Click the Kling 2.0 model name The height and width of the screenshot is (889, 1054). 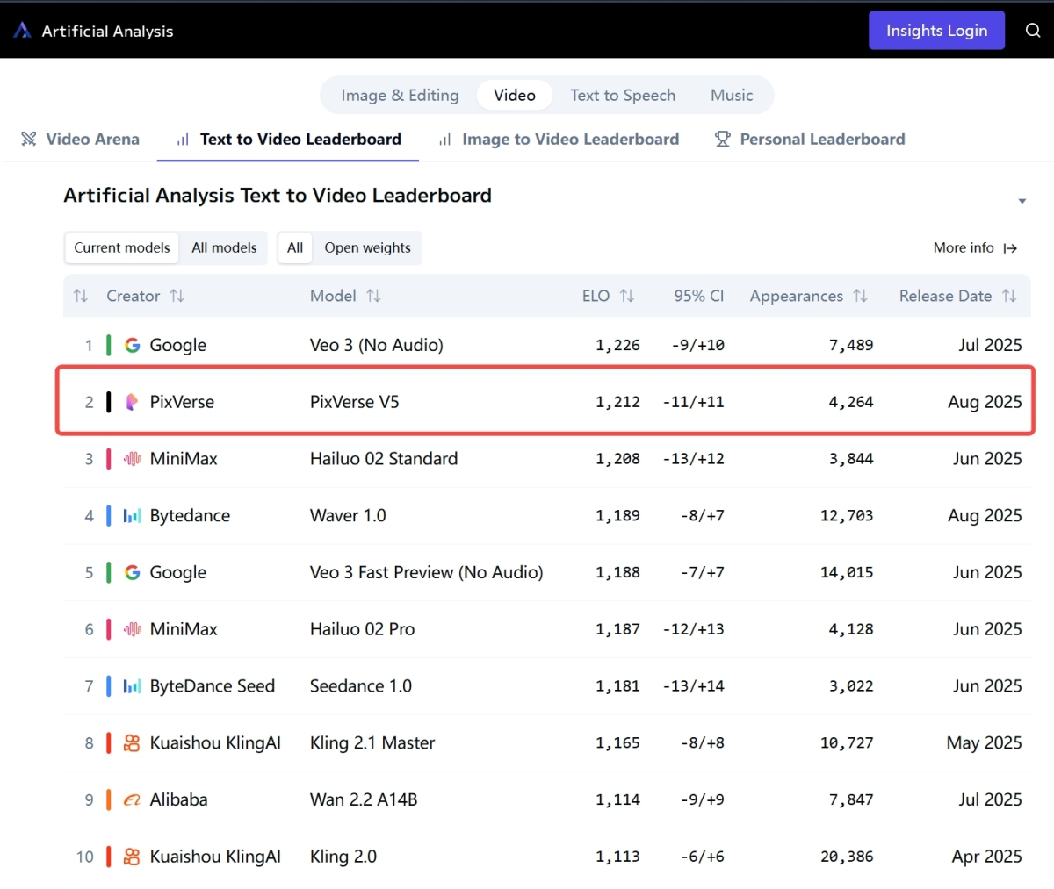click(x=343, y=857)
